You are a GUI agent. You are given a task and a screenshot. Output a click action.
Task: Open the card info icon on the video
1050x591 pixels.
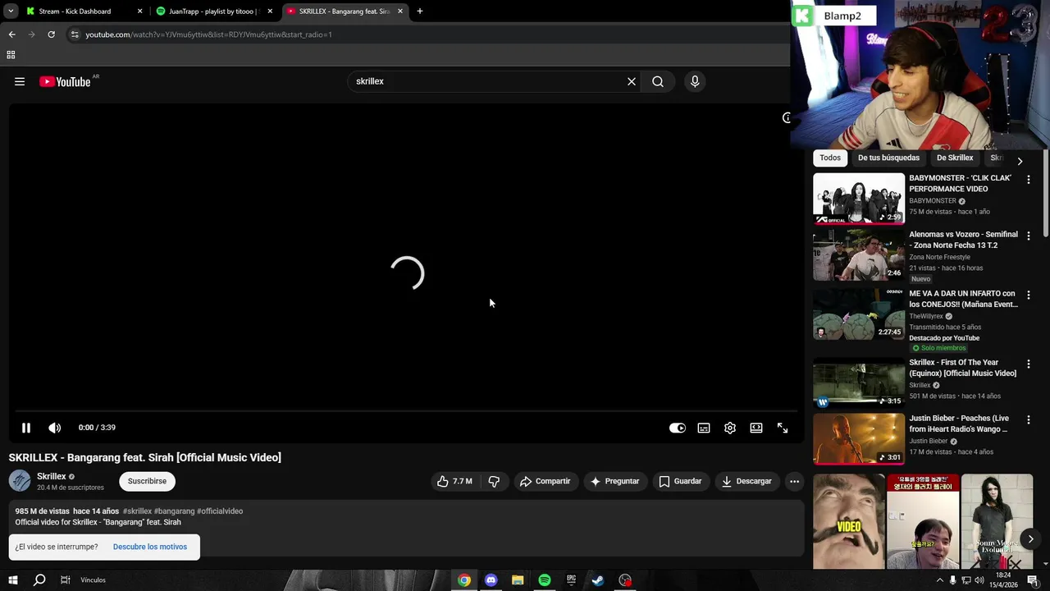coord(786,118)
